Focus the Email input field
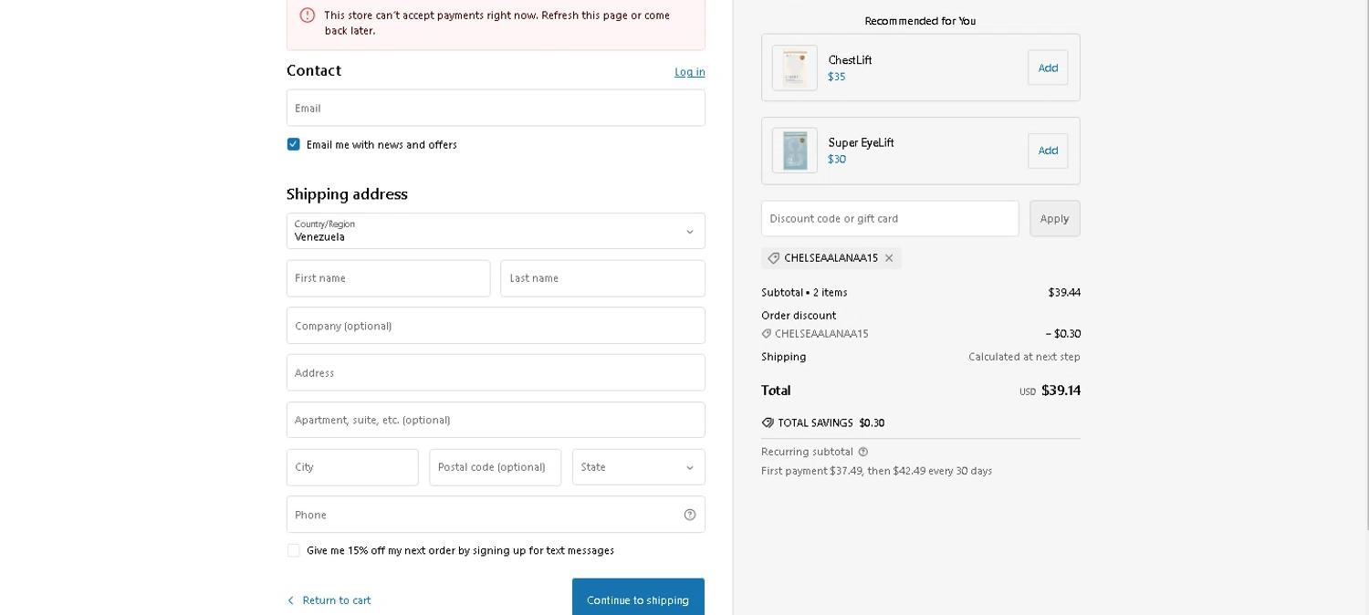The width and height of the screenshot is (1369, 615). click(x=496, y=108)
